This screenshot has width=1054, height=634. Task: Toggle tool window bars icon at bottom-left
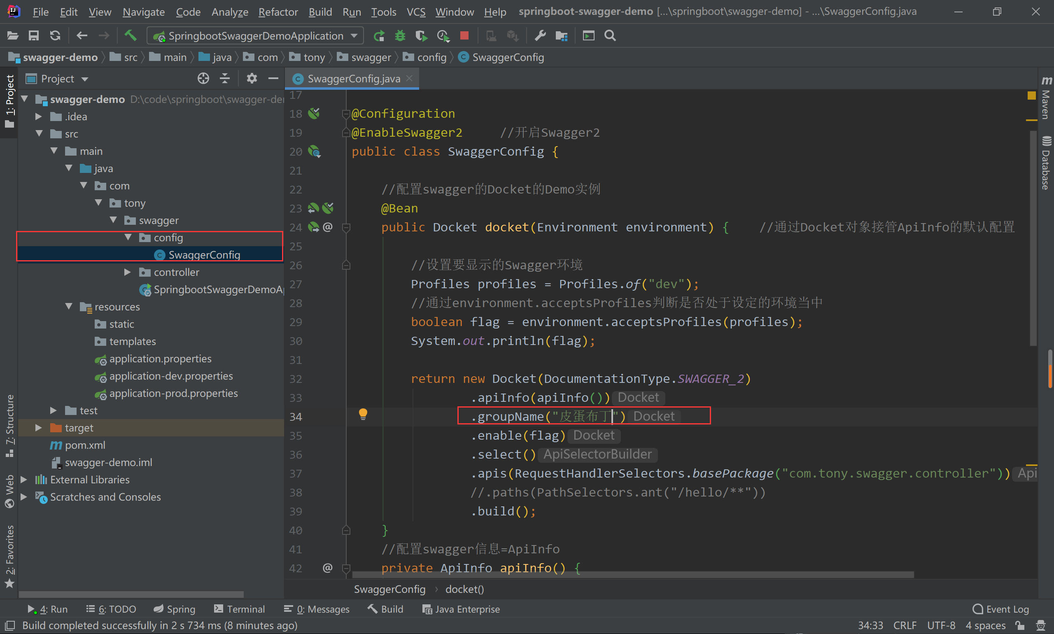(10, 625)
